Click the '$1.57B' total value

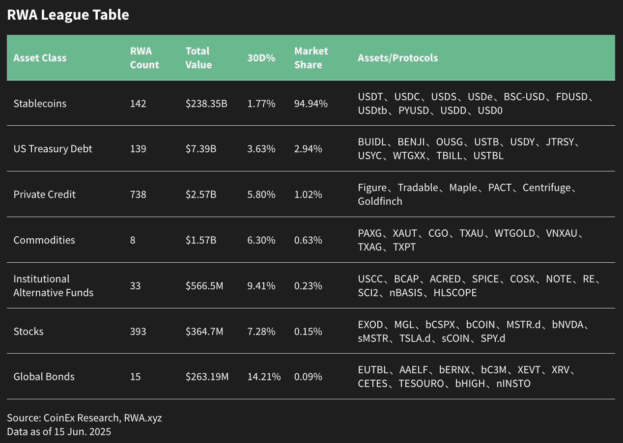[201, 240]
